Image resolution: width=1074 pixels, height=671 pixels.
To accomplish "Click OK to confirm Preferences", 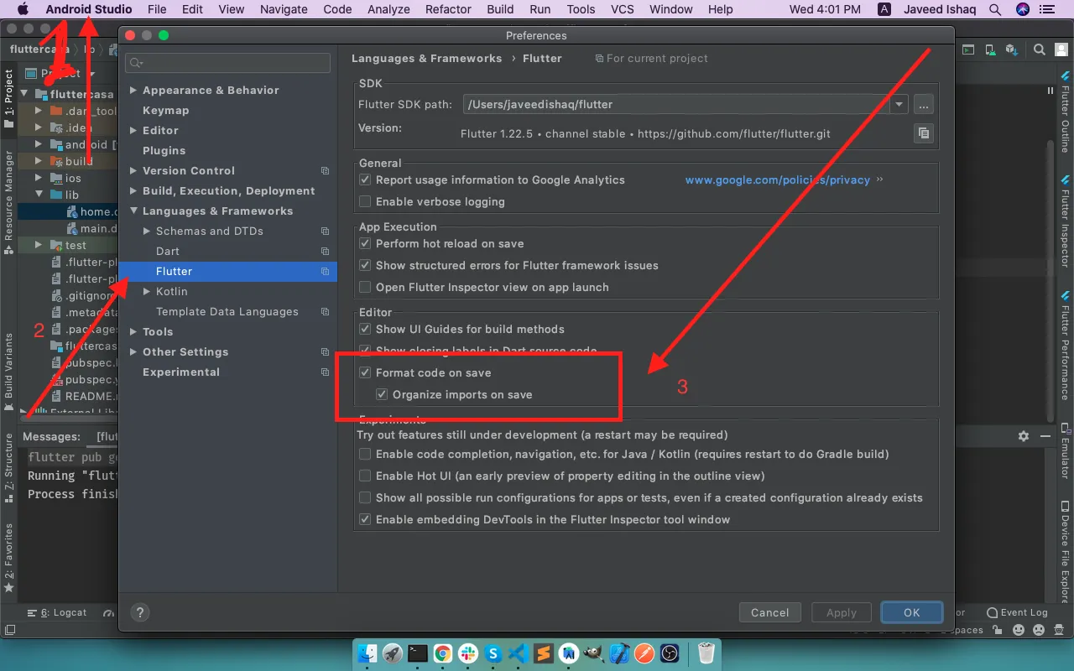I will pos(912,612).
